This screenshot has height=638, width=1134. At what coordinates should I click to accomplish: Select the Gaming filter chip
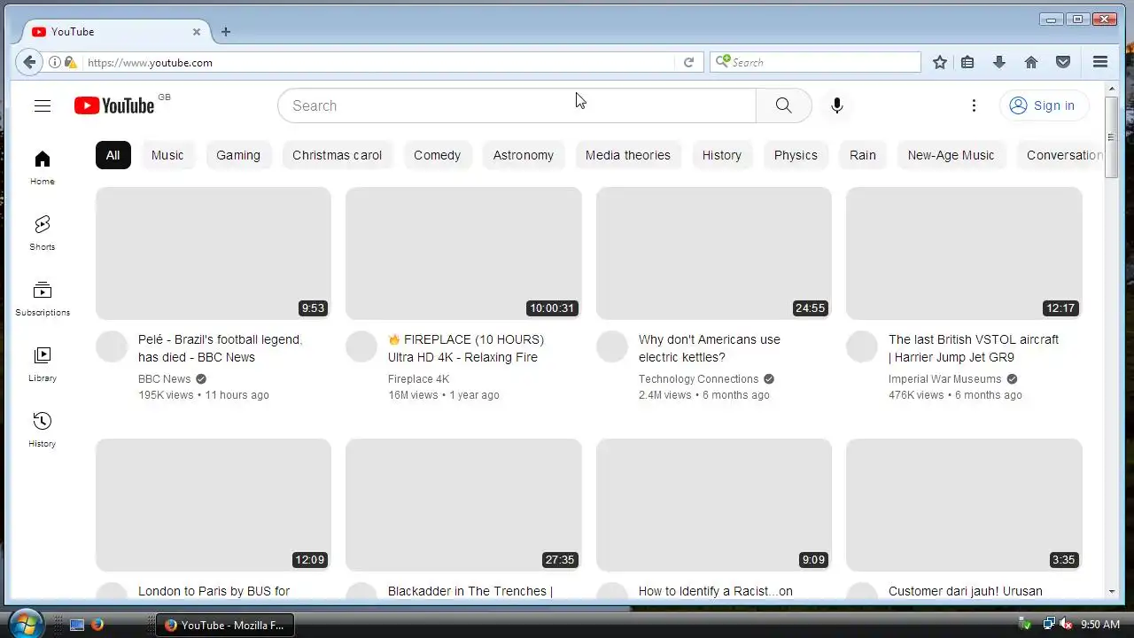click(x=238, y=155)
